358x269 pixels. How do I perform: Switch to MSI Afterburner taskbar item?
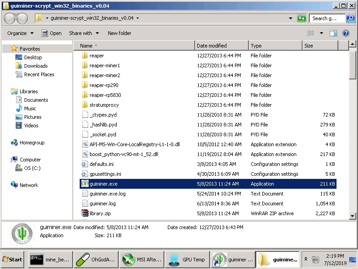[x=142, y=260]
